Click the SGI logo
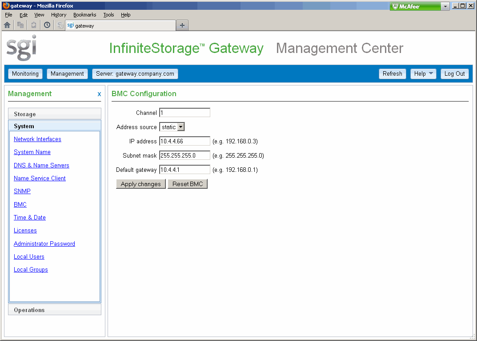 pos(22,48)
